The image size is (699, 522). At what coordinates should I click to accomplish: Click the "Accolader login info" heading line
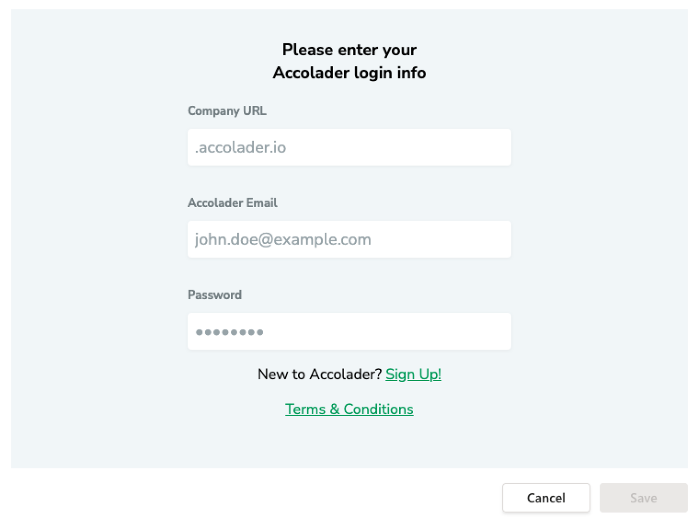tap(349, 73)
